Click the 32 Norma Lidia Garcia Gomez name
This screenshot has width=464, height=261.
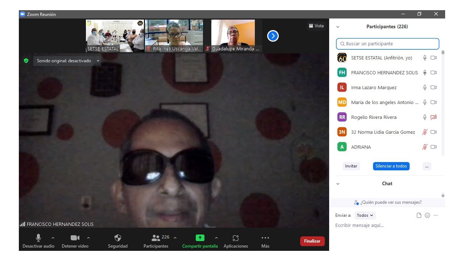[x=383, y=132]
